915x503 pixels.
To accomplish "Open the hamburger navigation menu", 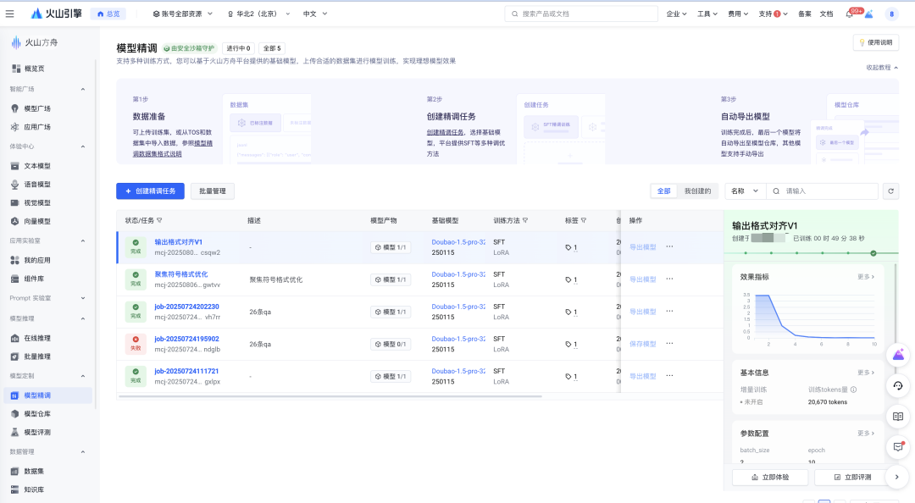I will 9,14.
